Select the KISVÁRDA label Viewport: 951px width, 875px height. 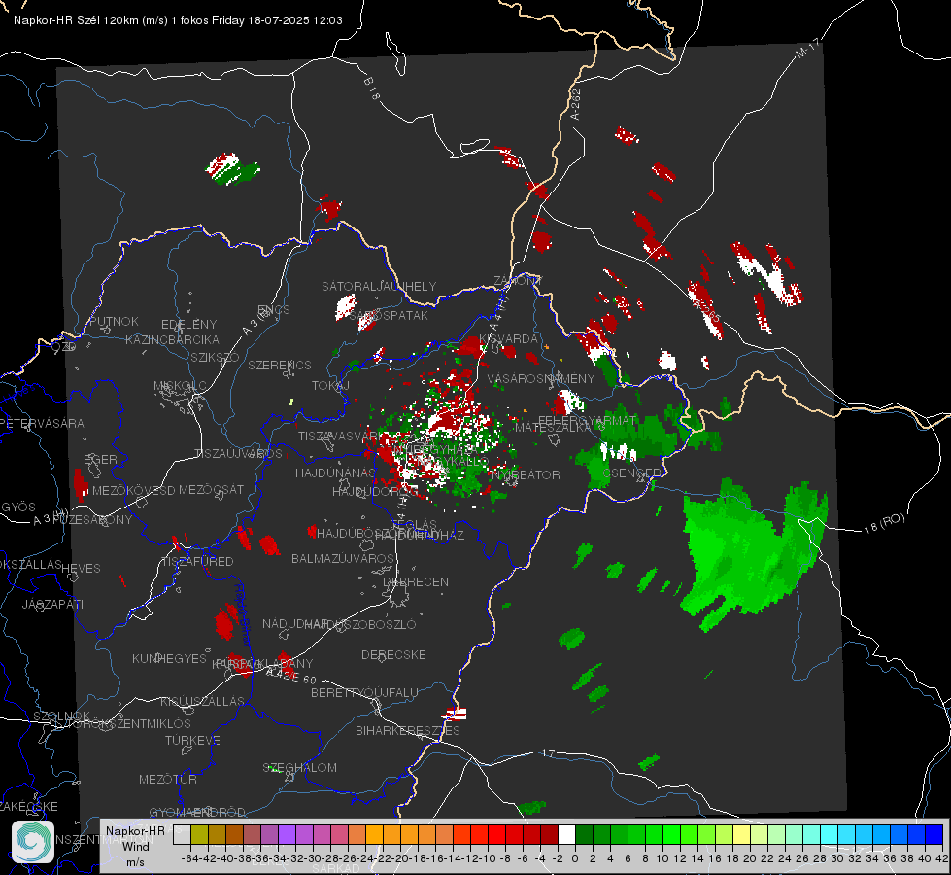(508, 338)
